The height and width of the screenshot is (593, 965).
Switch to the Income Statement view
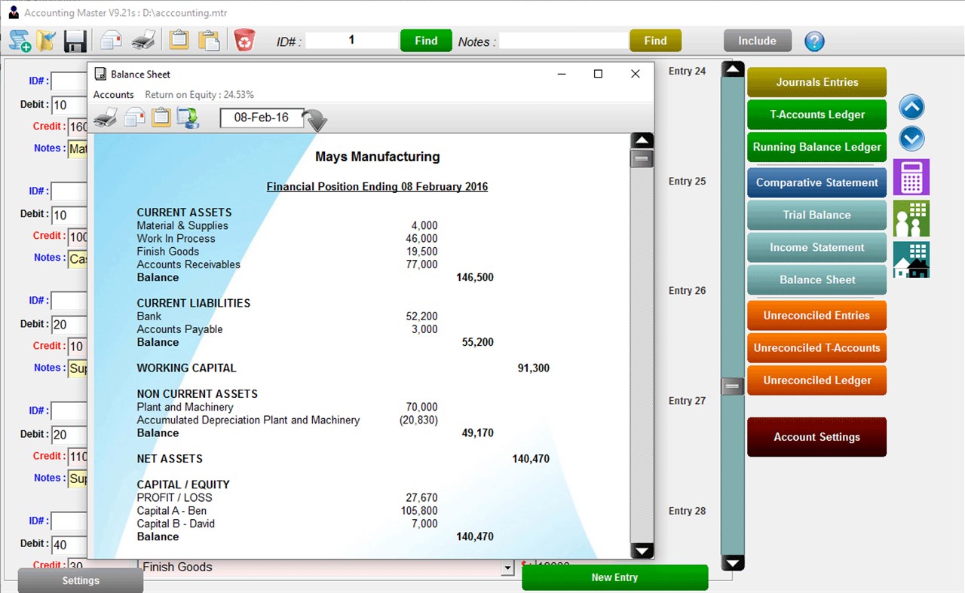point(816,247)
